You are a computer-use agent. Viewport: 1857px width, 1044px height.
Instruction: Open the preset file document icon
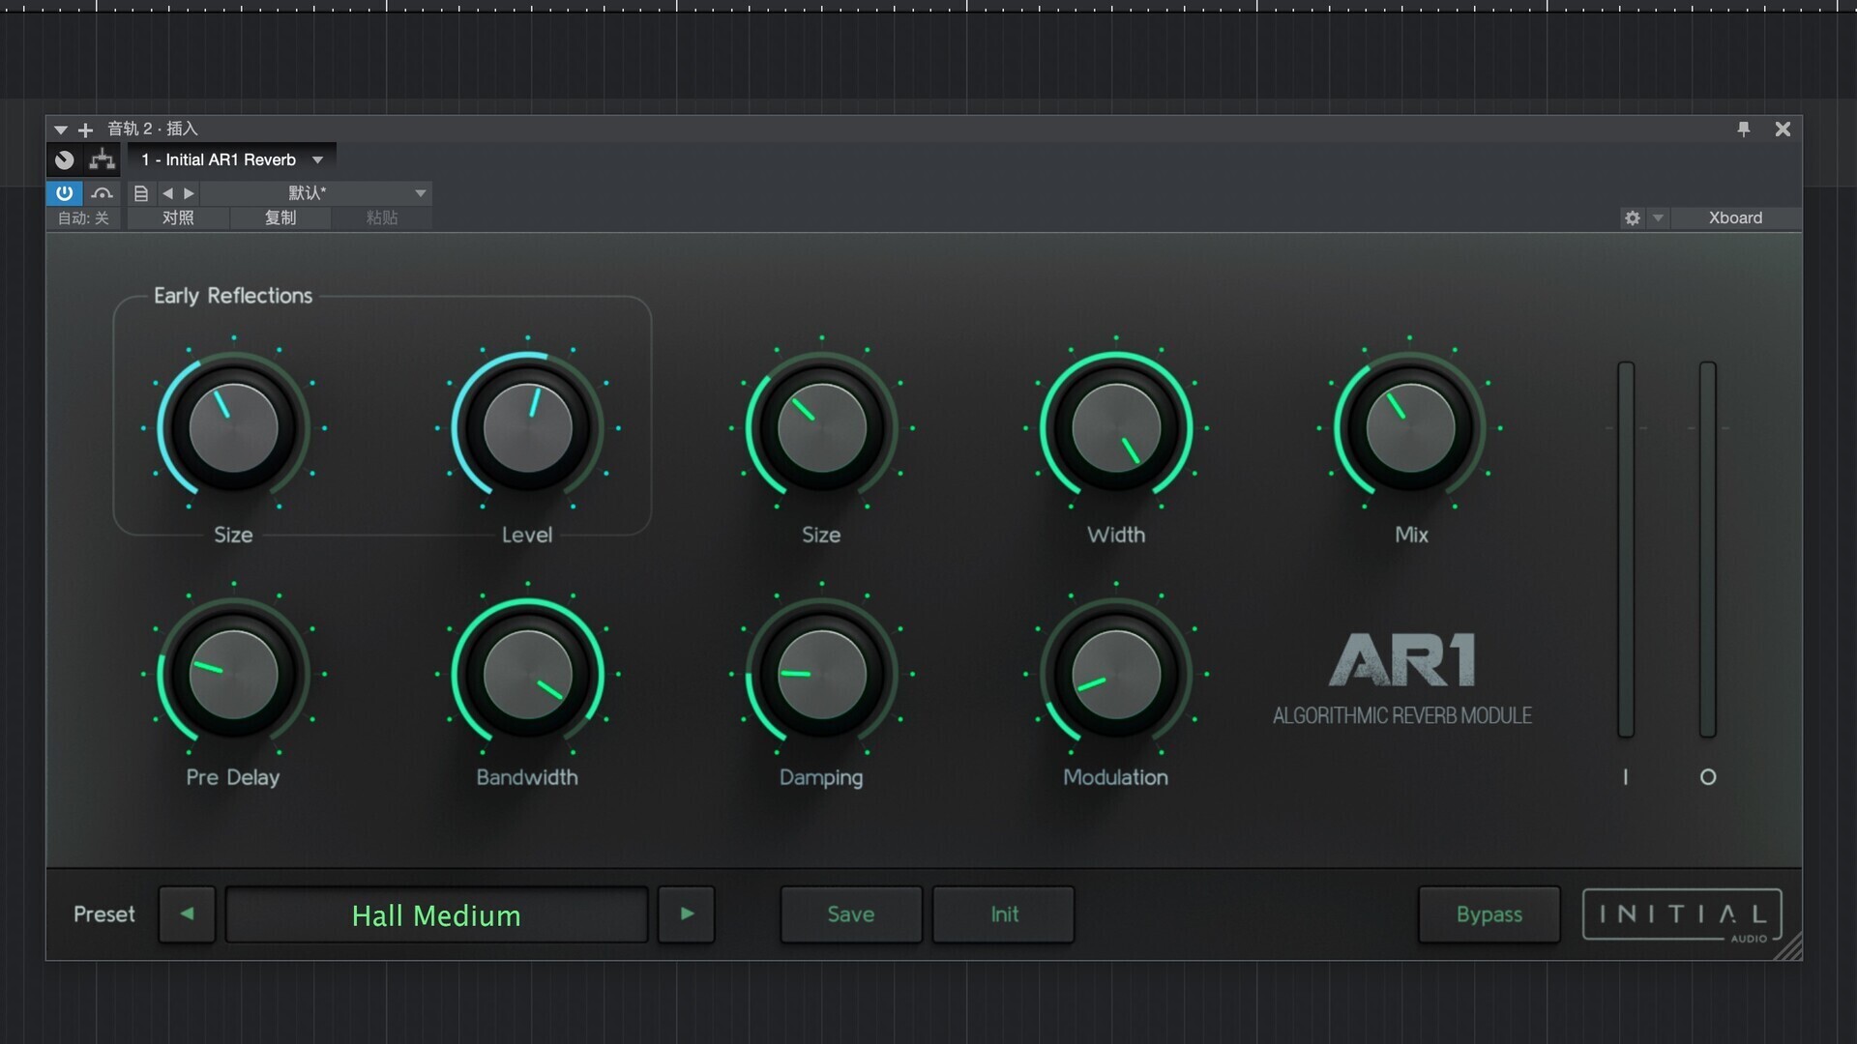point(141,193)
